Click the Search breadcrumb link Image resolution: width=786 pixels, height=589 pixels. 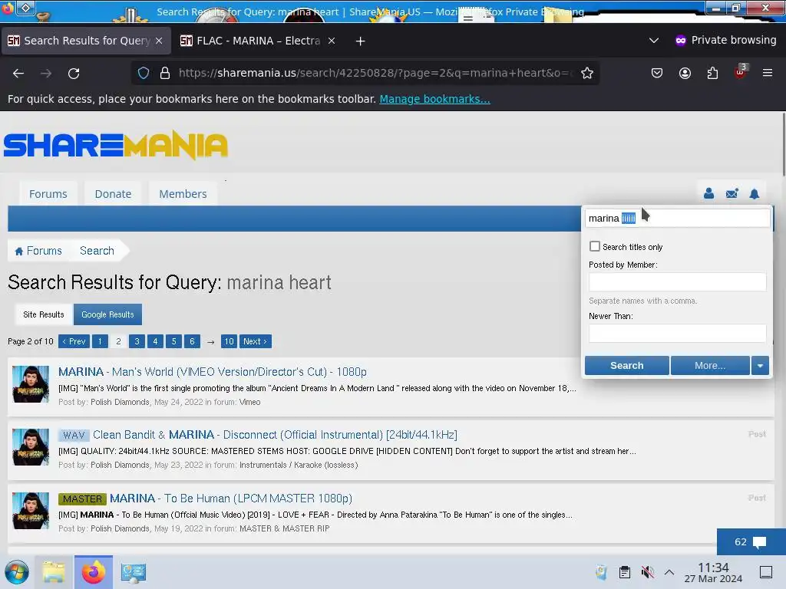click(x=97, y=251)
